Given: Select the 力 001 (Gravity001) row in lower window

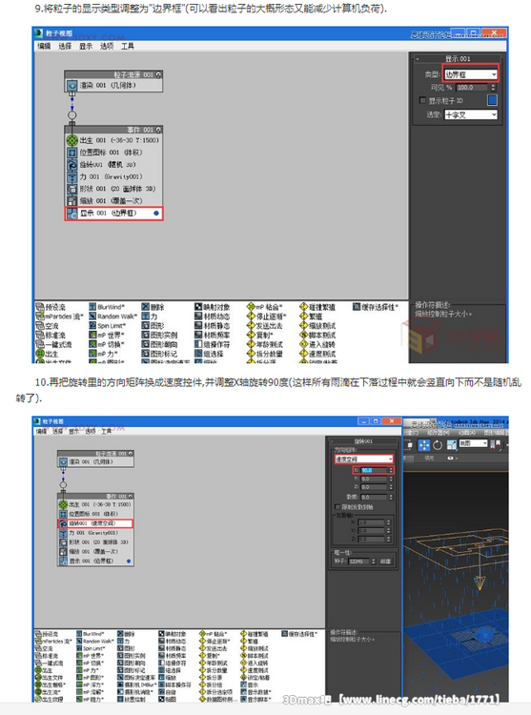Looking at the screenshot, I should 95,533.
